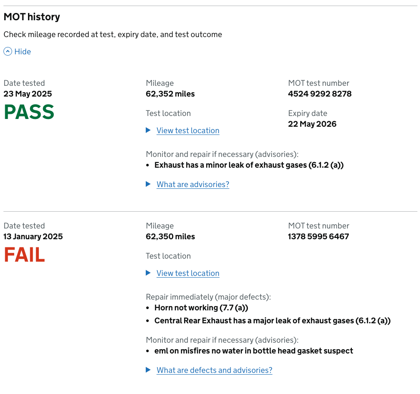Select MOT test number 1378 5995 6467
This screenshot has width=420, height=394.
pyautogui.click(x=319, y=237)
